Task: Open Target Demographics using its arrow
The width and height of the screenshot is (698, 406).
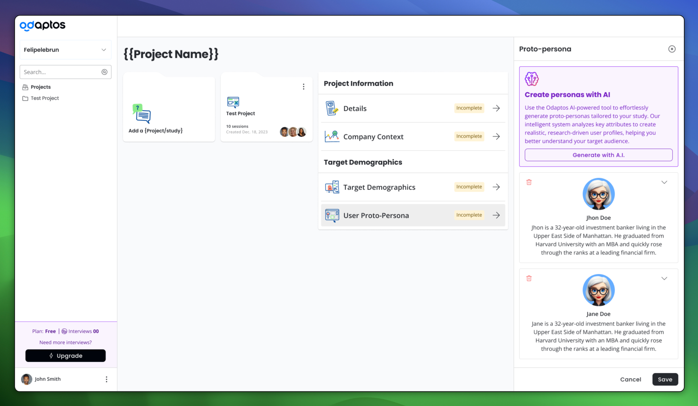Action: tap(496, 187)
